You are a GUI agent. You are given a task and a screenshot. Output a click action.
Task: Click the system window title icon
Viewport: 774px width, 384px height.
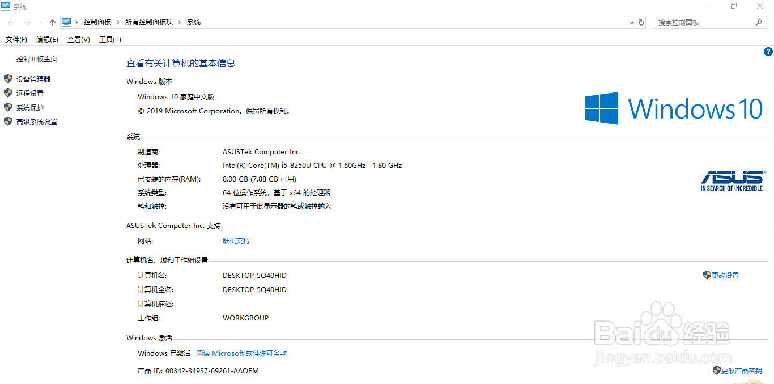point(6,6)
